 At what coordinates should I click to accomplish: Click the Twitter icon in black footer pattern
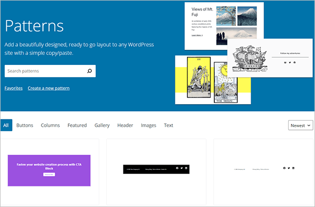(x=182, y=168)
